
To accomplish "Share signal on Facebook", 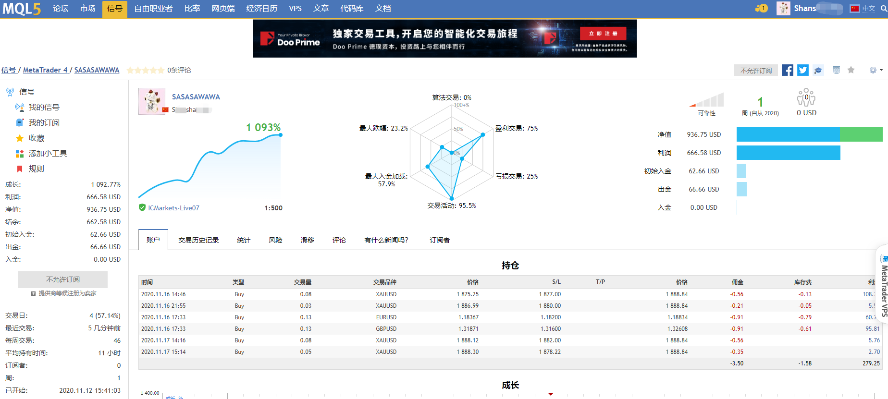I will 788,70.
